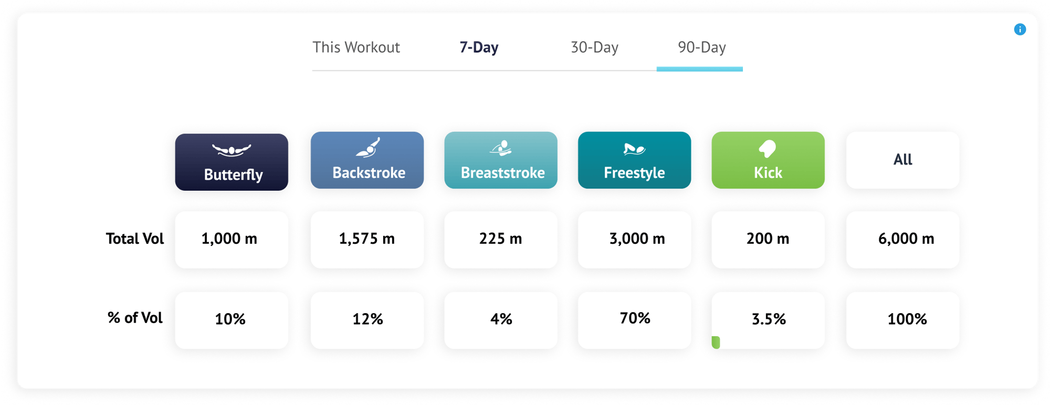Switch to the 90-Day view

701,47
